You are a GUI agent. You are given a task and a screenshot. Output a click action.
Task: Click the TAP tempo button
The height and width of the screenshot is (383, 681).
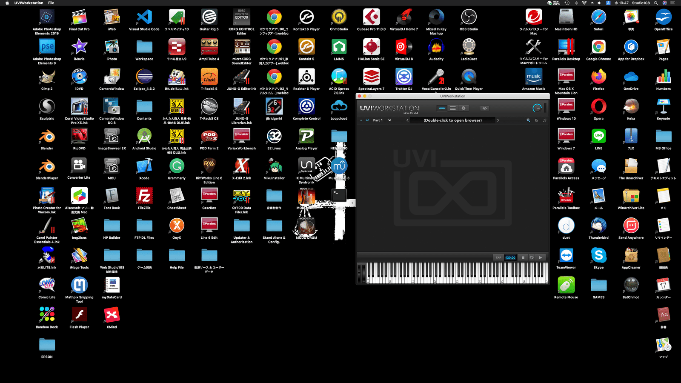coord(498,257)
